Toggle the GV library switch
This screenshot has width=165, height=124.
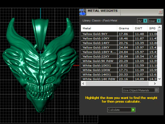pos(142,21)
